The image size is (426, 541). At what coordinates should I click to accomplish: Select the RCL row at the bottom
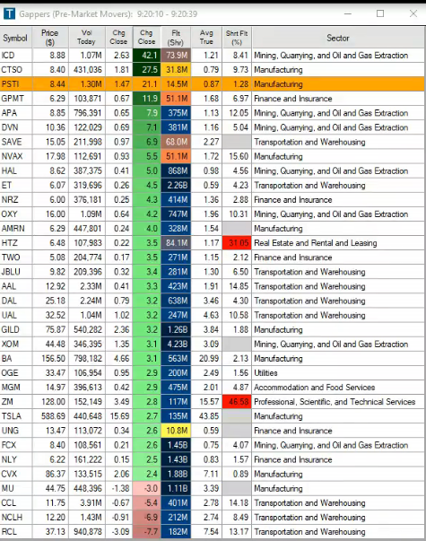(x=213, y=532)
